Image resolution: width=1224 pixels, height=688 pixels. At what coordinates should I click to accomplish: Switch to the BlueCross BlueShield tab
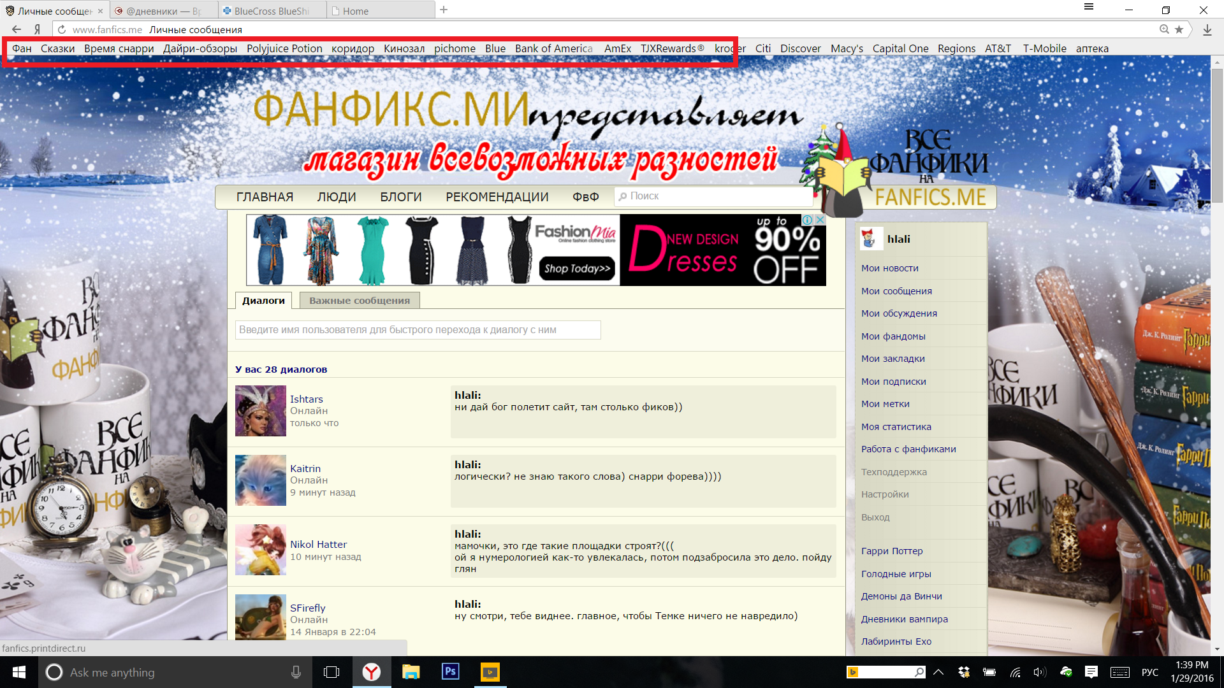pyautogui.click(x=272, y=11)
